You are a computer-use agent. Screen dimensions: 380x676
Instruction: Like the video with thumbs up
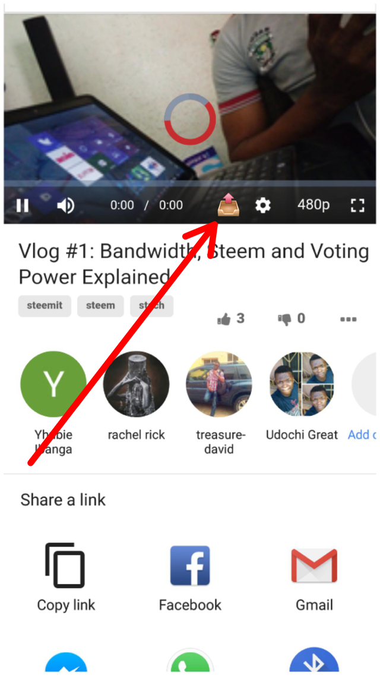231,319
